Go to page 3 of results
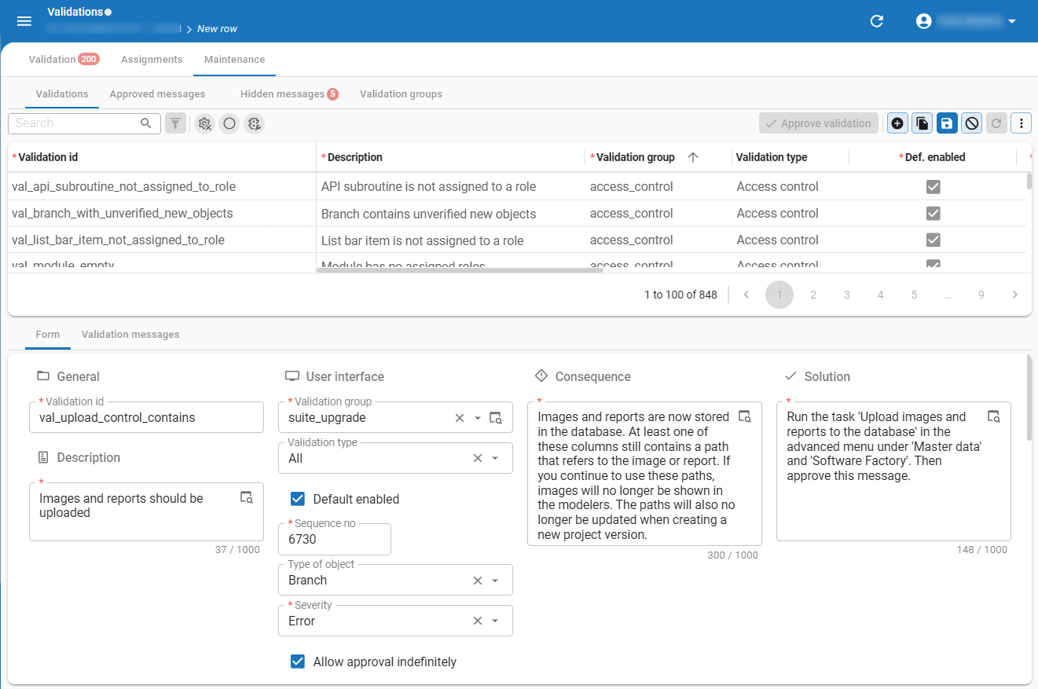The image size is (1038, 689). [x=847, y=295]
